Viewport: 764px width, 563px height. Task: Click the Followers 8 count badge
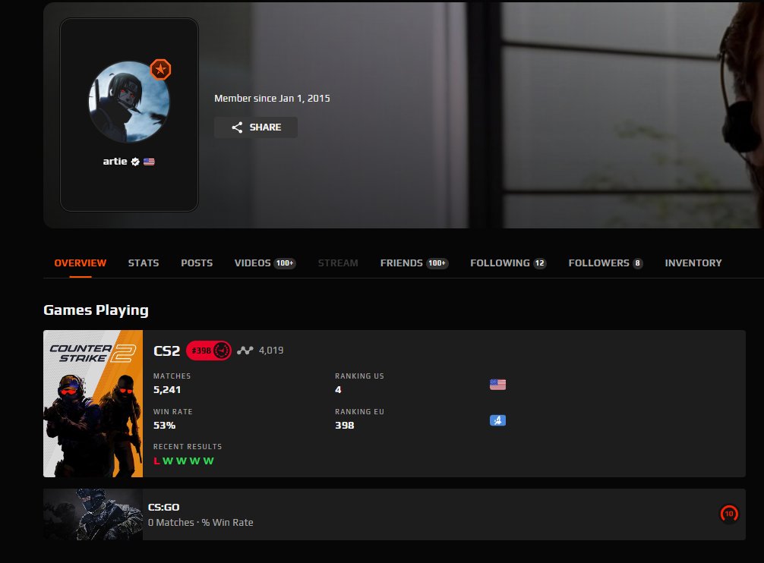click(637, 263)
